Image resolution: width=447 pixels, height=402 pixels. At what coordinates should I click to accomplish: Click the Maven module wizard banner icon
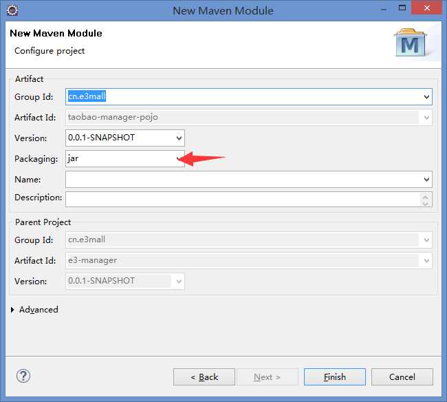[411, 43]
